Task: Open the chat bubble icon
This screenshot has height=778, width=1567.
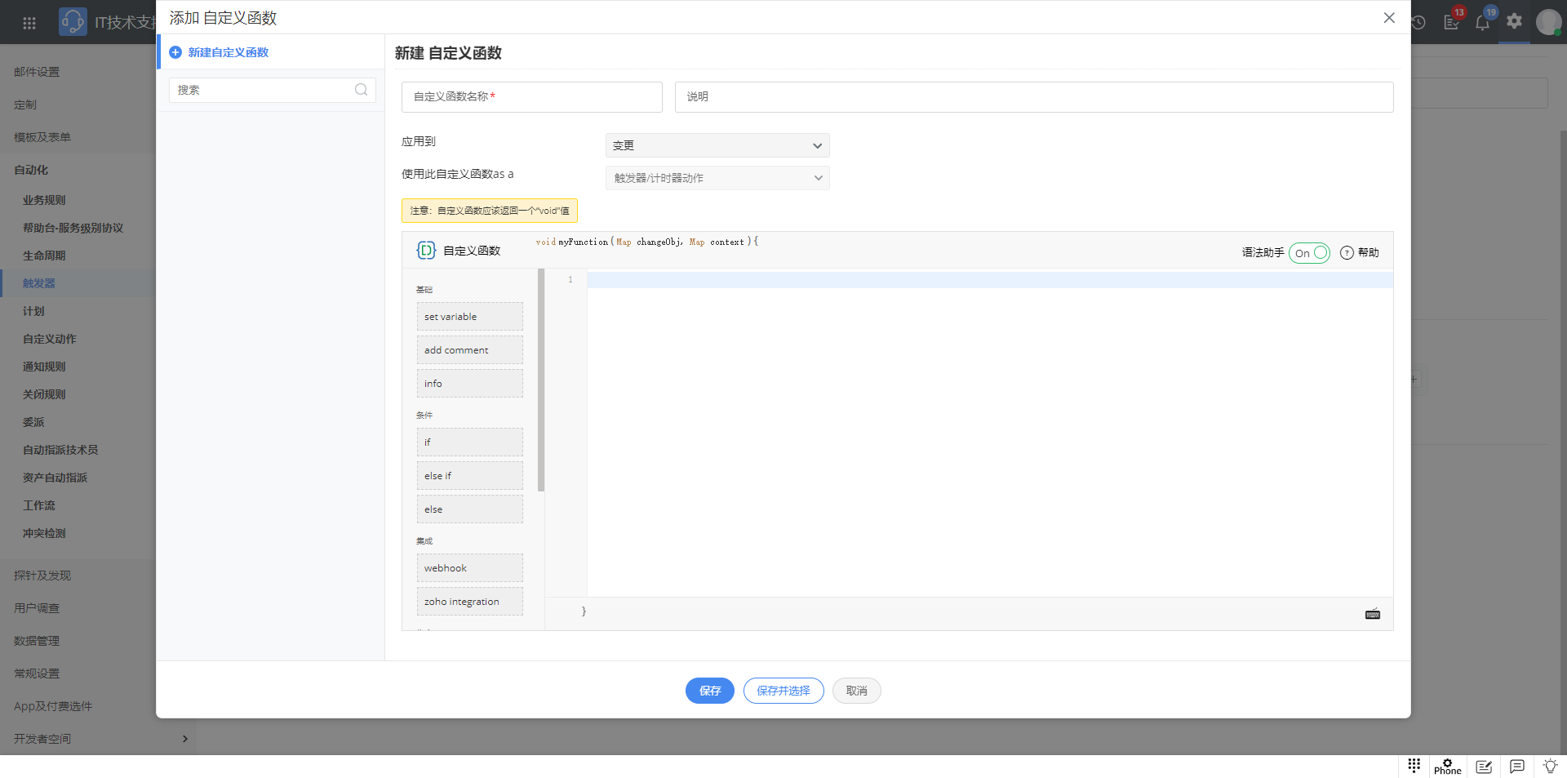Action: point(1517,766)
